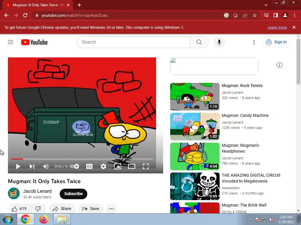Open Mugman: Rock Tennis thumbnail

[x=195, y=97]
